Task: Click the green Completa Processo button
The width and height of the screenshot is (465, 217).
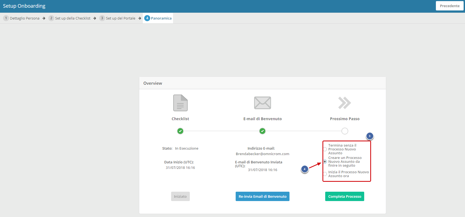Action: tap(345, 196)
